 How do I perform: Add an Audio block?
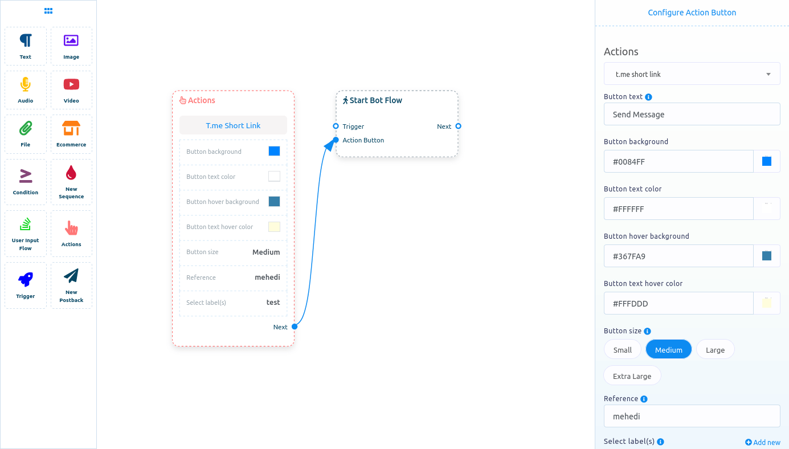25,89
